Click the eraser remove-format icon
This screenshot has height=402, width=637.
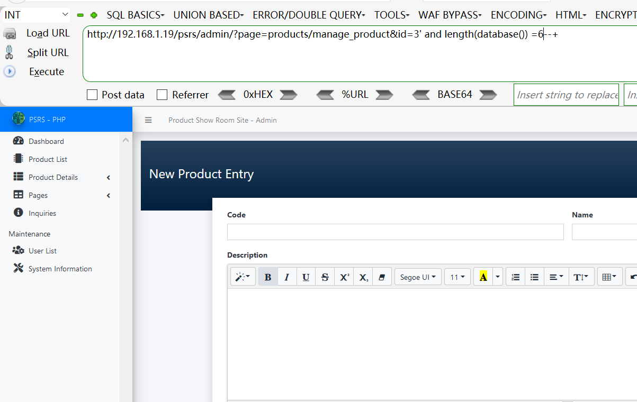point(382,277)
